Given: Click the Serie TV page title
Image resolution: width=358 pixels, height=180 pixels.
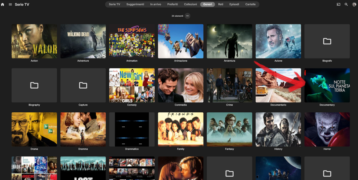Looking at the screenshot, I should click(x=22, y=4).
